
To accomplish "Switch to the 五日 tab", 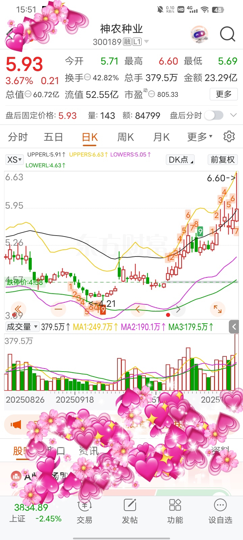I will [x=53, y=137].
